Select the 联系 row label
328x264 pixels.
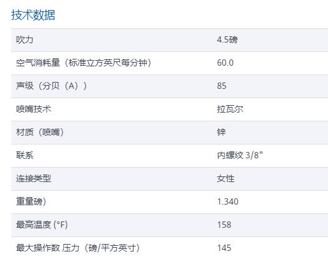coord(25,155)
